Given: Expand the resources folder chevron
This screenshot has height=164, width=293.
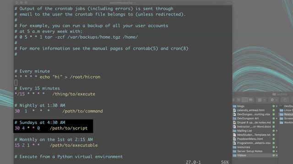Looking at the screenshot, I should pyautogui.click(x=277, y=147).
